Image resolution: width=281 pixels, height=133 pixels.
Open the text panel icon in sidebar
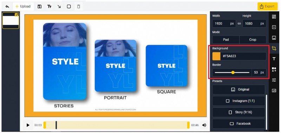pyautogui.click(x=274, y=59)
